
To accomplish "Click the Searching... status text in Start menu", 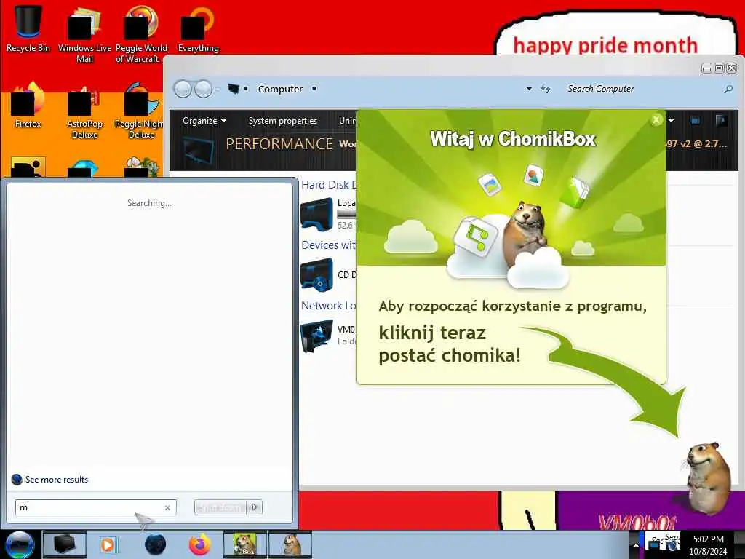I will pyautogui.click(x=149, y=203).
